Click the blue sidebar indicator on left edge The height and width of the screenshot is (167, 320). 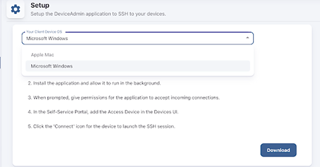click(1, 61)
